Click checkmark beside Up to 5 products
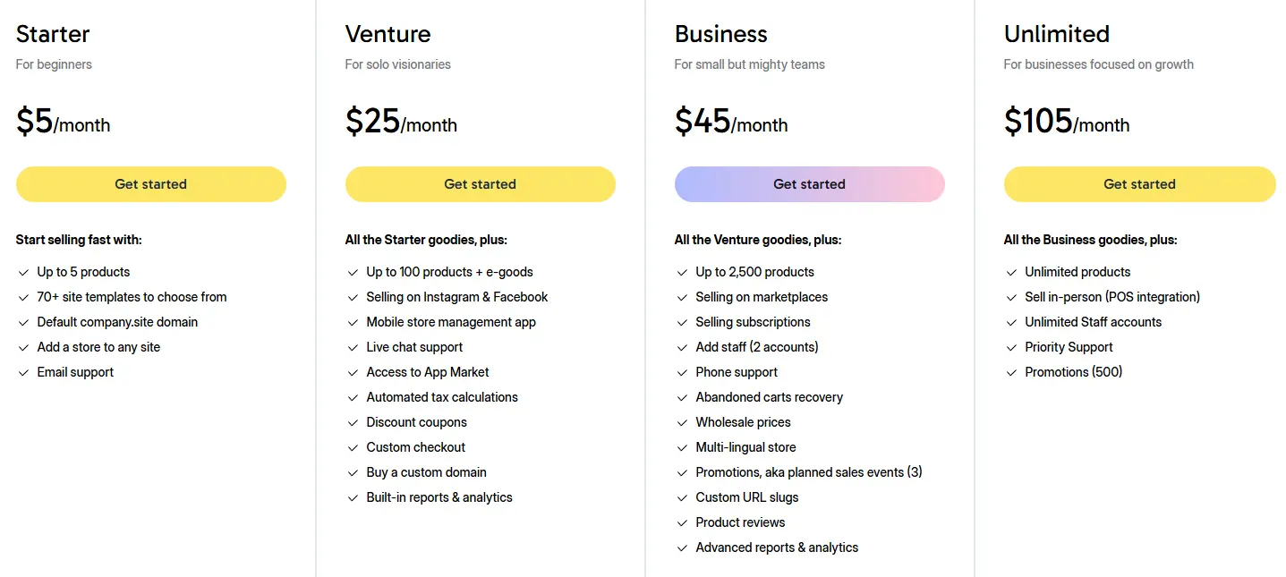Viewport: 1286px width, 577px height. [23, 273]
